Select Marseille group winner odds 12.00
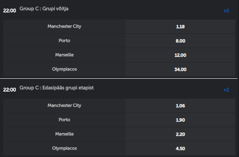This screenshot has width=239, height=157. click(180, 55)
